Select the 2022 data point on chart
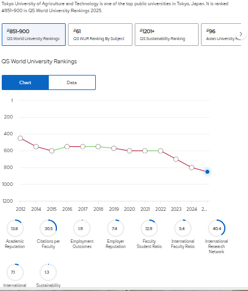 point(160,151)
